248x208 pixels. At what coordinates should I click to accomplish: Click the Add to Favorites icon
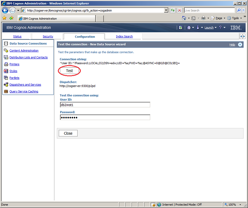pyautogui.click(x=11, y=18)
